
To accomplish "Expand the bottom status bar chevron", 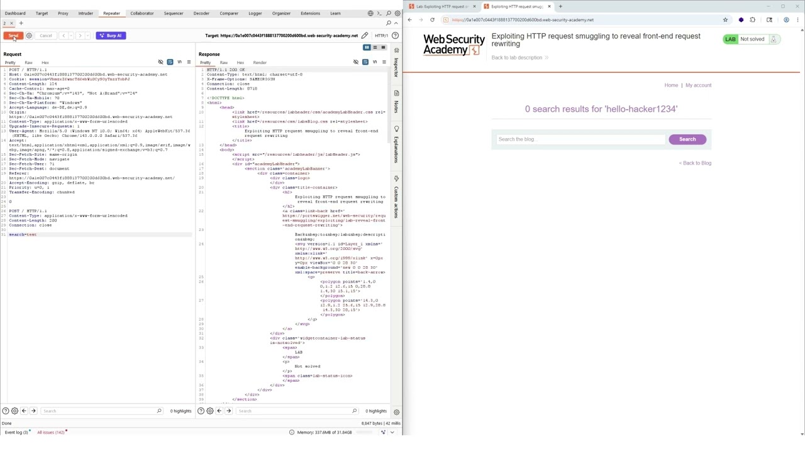I will (x=392, y=433).
